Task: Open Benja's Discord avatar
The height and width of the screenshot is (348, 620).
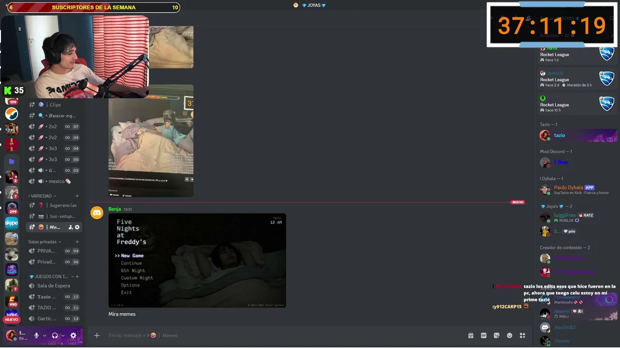Action: (x=97, y=212)
